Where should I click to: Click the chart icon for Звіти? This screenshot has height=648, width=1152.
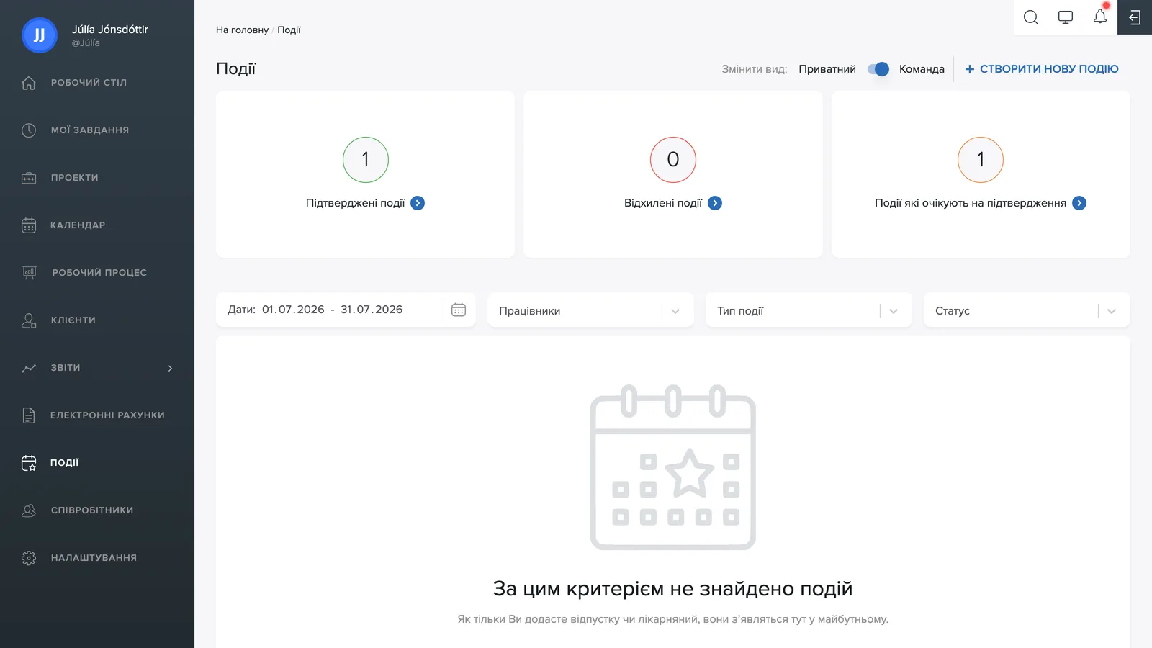click(x=29, y=368)
